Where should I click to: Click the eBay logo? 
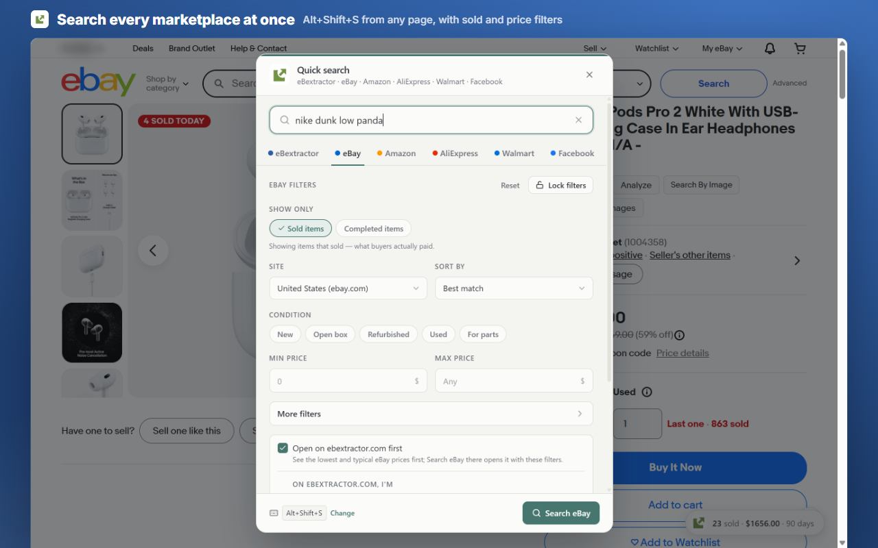(x=99, y=82)
